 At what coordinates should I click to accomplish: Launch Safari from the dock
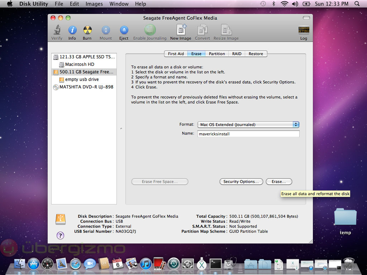pos(76,264)
